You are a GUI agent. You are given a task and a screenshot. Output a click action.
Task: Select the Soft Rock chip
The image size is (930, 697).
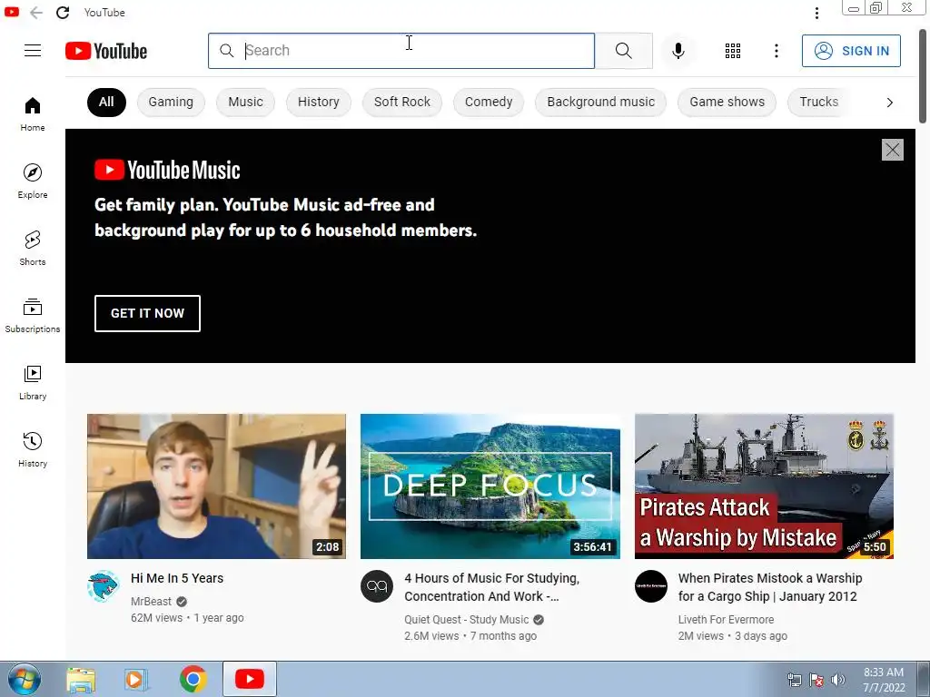pyautogui.click(x=402, y=102)
